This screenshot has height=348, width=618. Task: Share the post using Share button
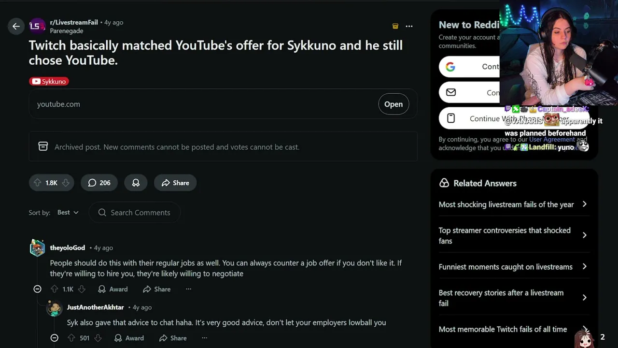[175, 183]
